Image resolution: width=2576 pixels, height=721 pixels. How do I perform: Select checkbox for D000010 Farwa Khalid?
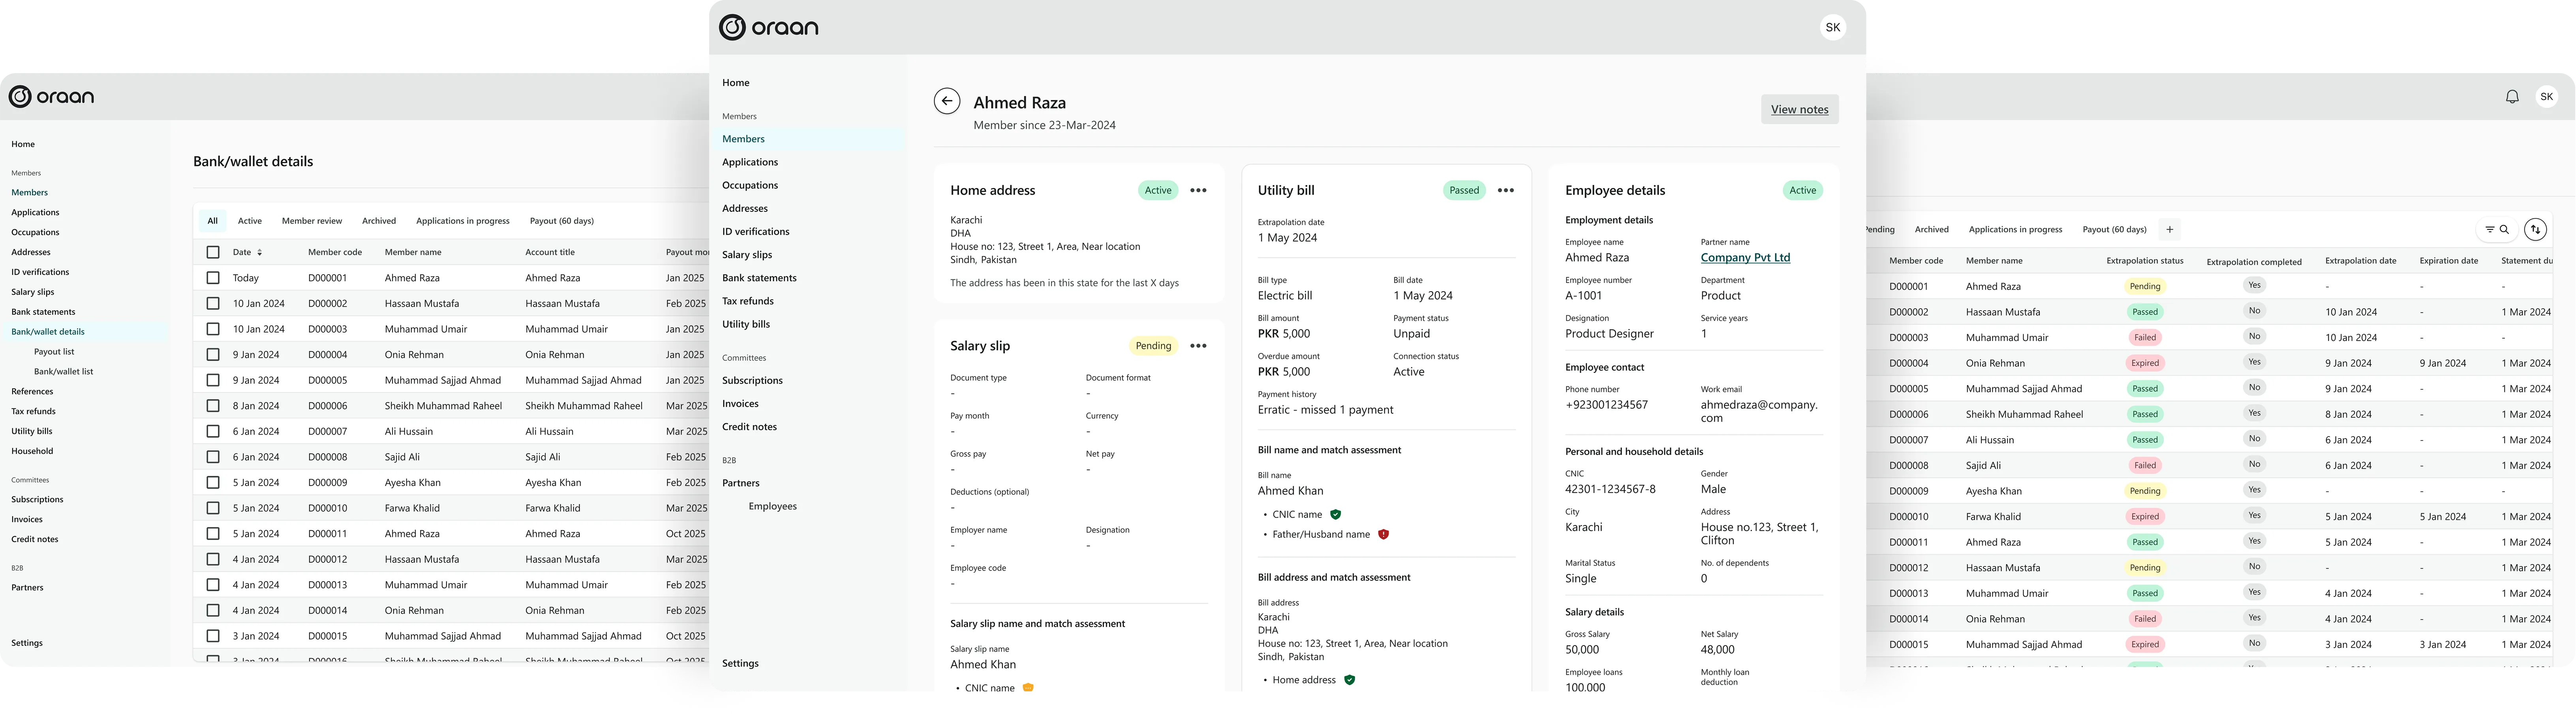point(212,508)
